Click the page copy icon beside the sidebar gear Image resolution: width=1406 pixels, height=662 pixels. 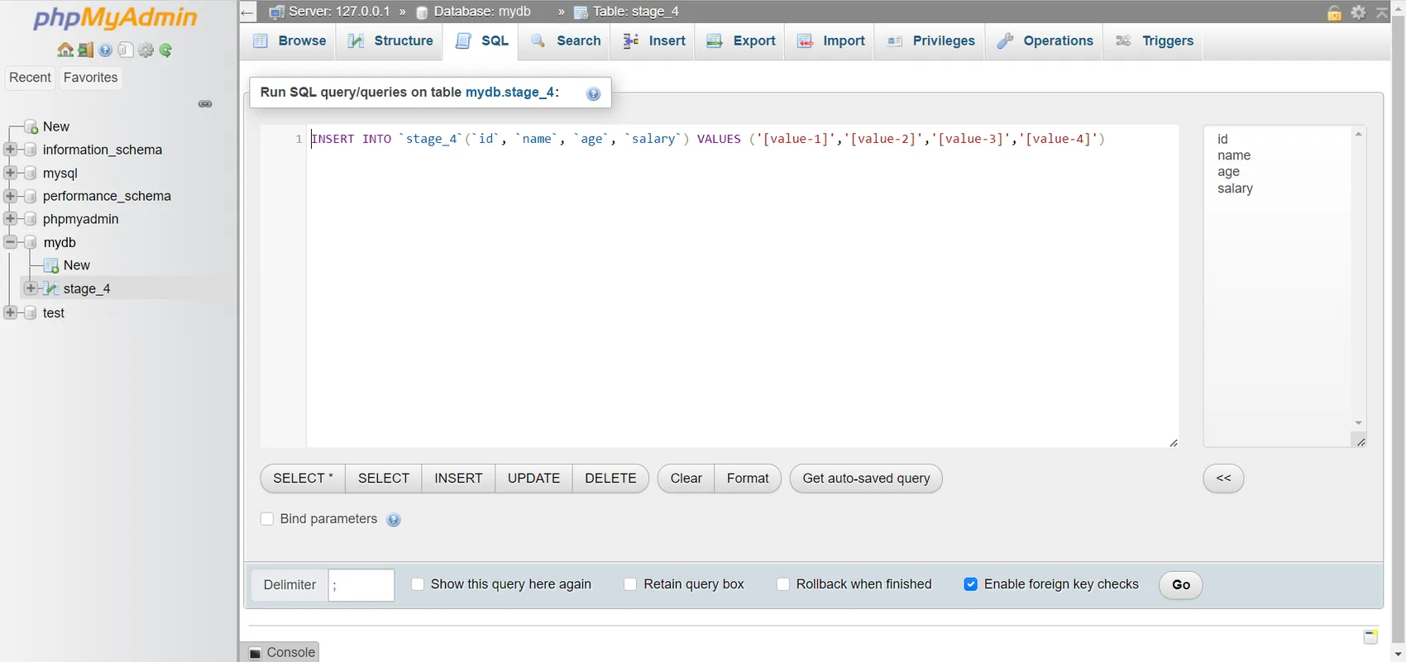[125, 50]
